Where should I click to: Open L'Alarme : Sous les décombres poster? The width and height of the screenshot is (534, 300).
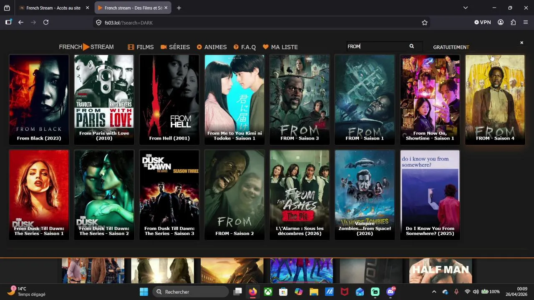coord(300,195)
